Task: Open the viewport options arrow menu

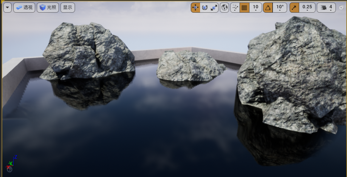Action: click(7, 7)
